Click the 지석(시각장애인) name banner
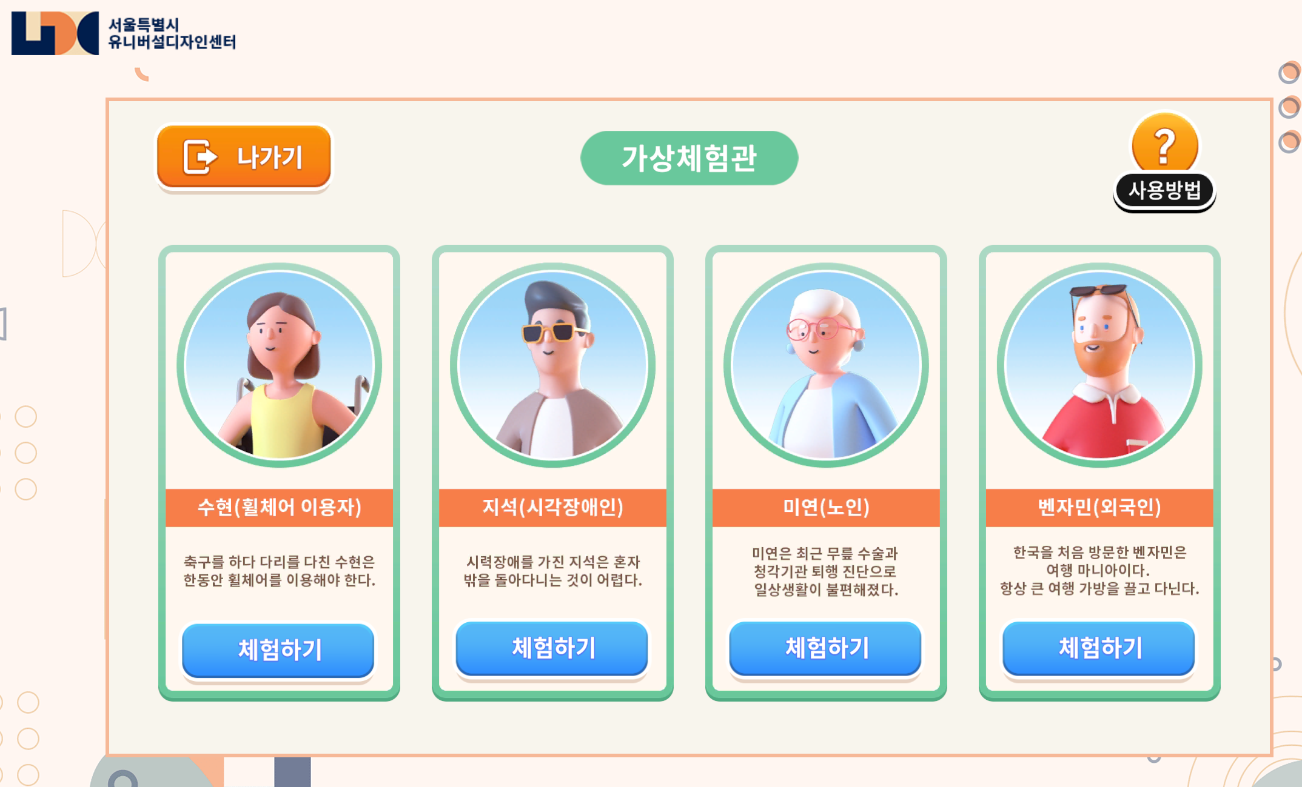This screenshot has width=1302, height=787. click(x=552, y=507)
